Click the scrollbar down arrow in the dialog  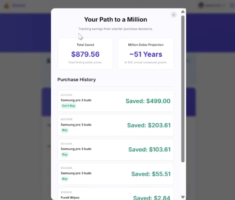click(183, 197)
